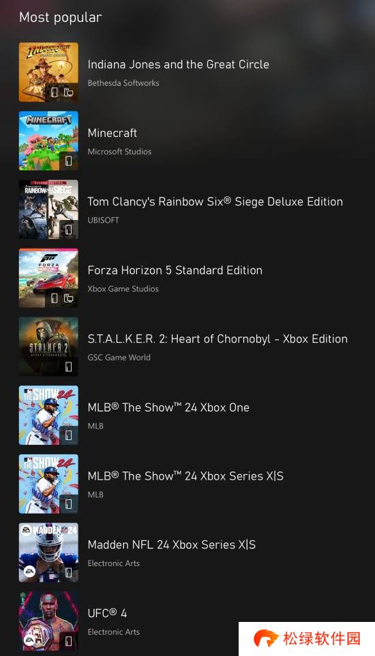This screenshot has width=375, height=656.
Task: Open MLB The Show 24 Xbox One
Action: (168, 407)
